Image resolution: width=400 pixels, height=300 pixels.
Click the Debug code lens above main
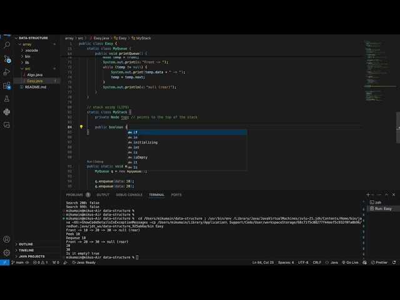[x=99, y=161]
